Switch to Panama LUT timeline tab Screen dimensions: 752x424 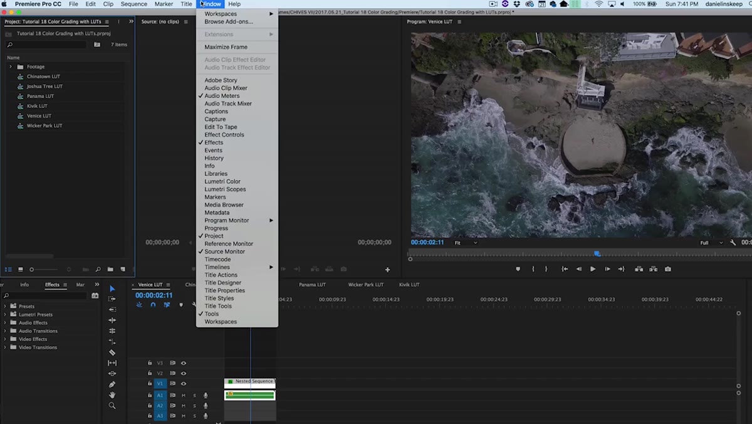(312, 285)
